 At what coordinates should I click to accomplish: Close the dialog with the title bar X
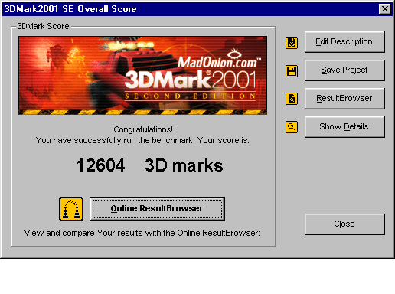(385, 9)
